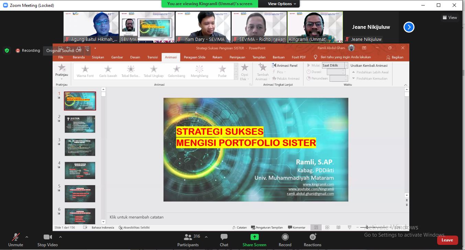Click Pindahkan Kemudian button
This screenshot has width=465, height=250.
tap(369, 79)
